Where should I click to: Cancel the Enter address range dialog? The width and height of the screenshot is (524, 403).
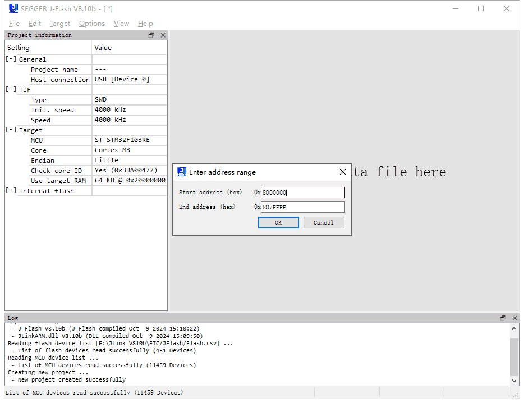tap(324, 222)
